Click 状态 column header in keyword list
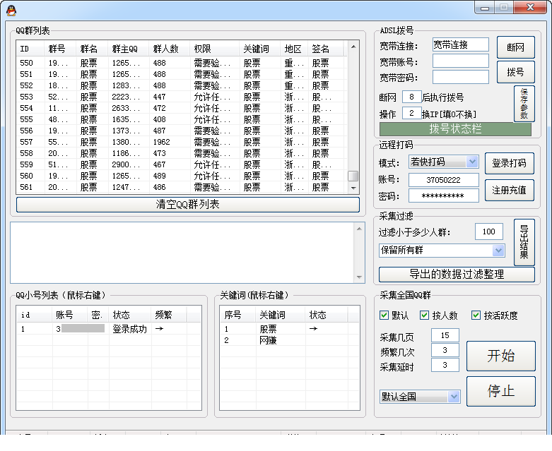 pyautogui.click(x=327, y=315)
